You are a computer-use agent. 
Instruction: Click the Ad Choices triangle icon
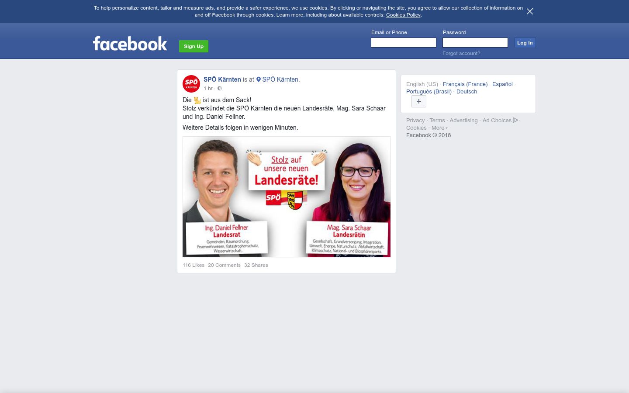515,120
